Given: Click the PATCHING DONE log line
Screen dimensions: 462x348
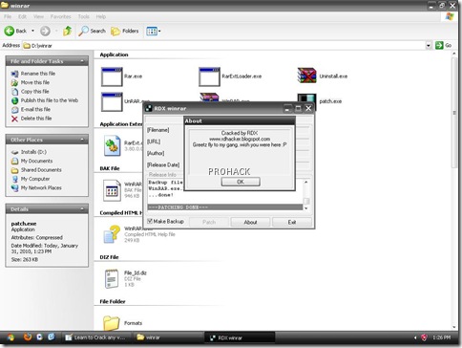Looking at the screenshot, I should pos(225,207).
